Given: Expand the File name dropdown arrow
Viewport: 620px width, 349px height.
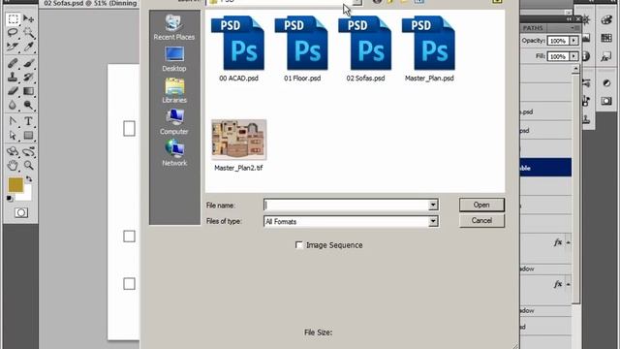Looking at the screenshot, I should (x=433, y=205).
